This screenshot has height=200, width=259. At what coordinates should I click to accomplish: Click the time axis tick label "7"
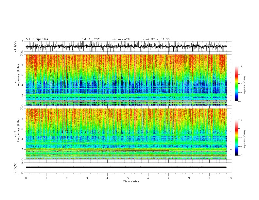point(169,178)
